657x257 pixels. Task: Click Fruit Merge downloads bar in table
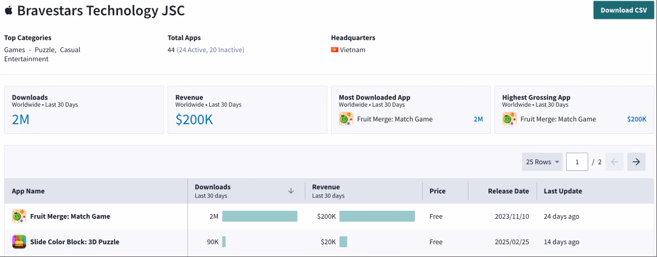pos(260,216)
